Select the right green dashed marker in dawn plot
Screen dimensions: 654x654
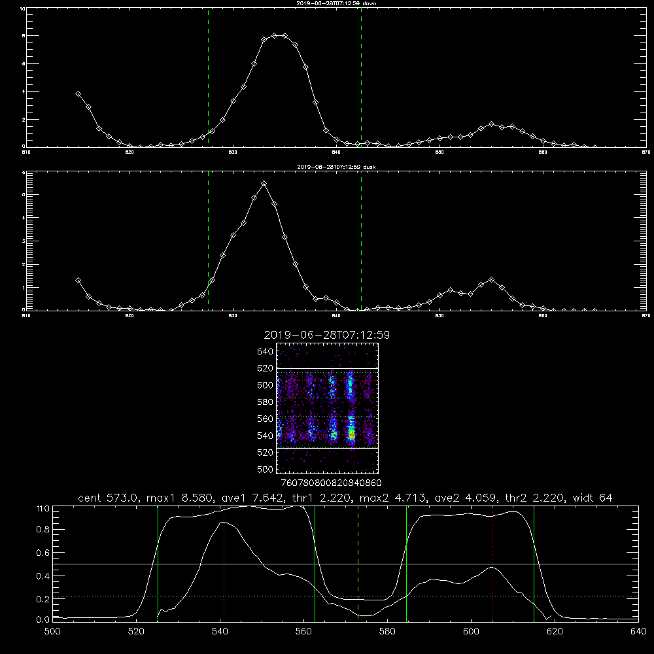click(x=361, y=77)
